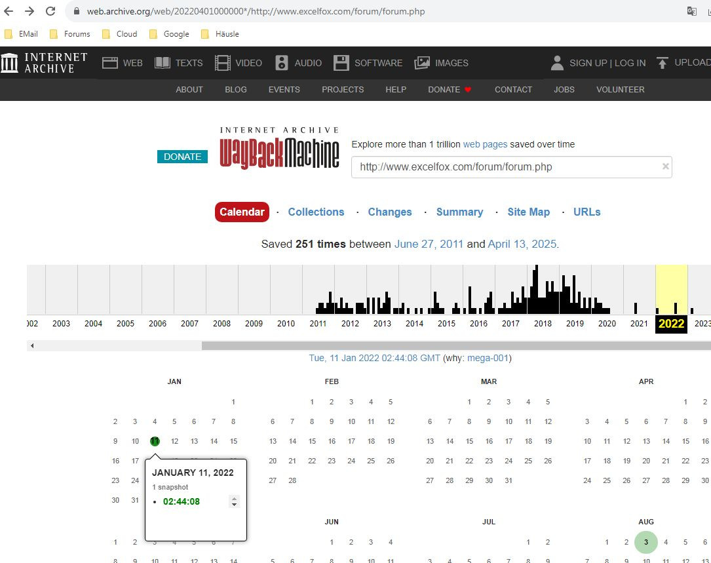Open the DONATE menu item with heart
The image size is (711, 563).
coord(450,89)
